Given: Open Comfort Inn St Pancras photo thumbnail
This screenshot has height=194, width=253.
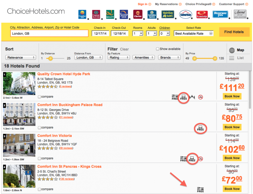Looking at the screenshot, I should [19, 176].
